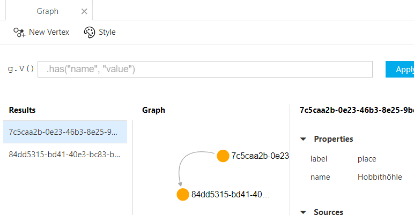414x215 pixels.
Task: Click the orange 7c5caa2b vertex circle
Action: click(x=223, y=156)
